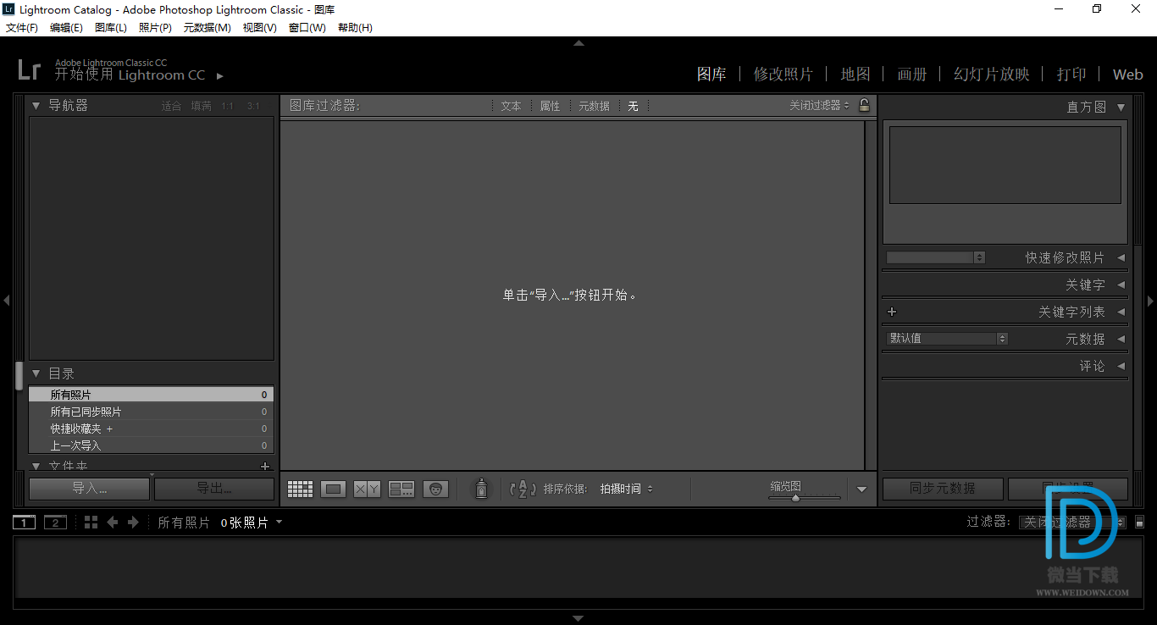The height and width of the screenshot is (625, 1157).
Task: Hide right panel with right edge arrow
Action: (1150, 300)
